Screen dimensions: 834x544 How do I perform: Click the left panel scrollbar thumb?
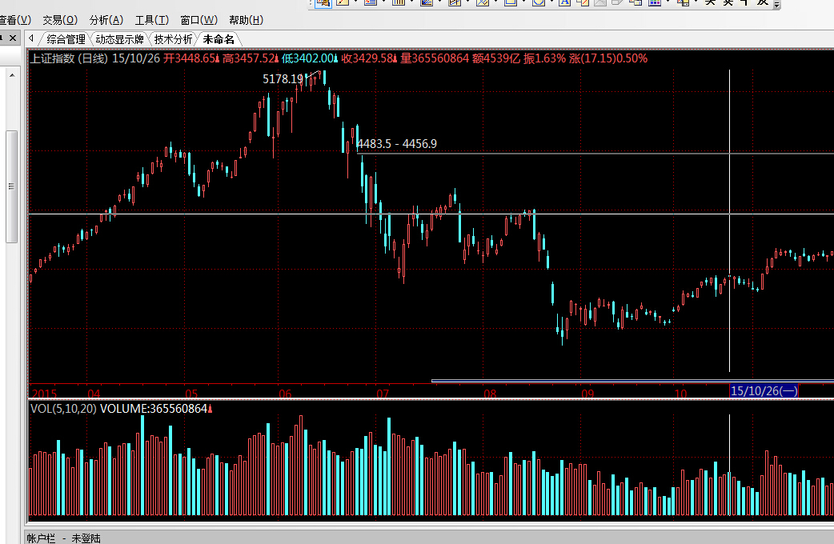(11, 186)
